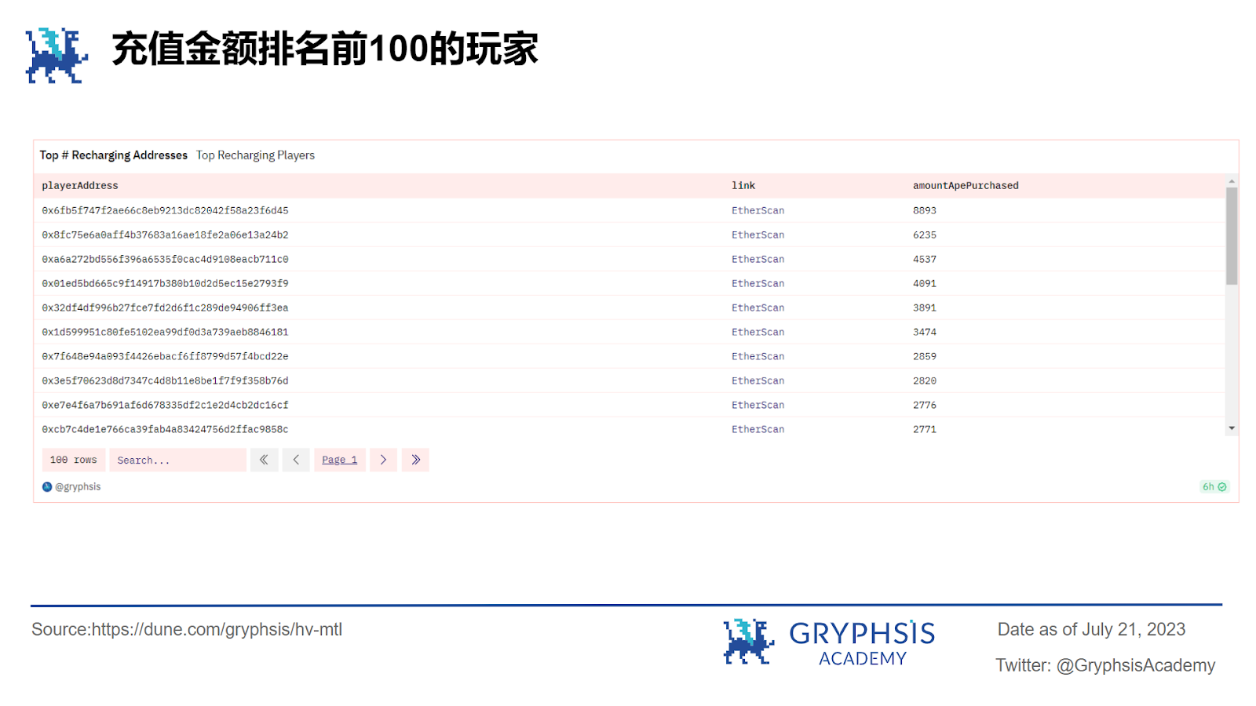Go to next page arrow
This screenshot has width=1256, height=706.
click(383, 460)
